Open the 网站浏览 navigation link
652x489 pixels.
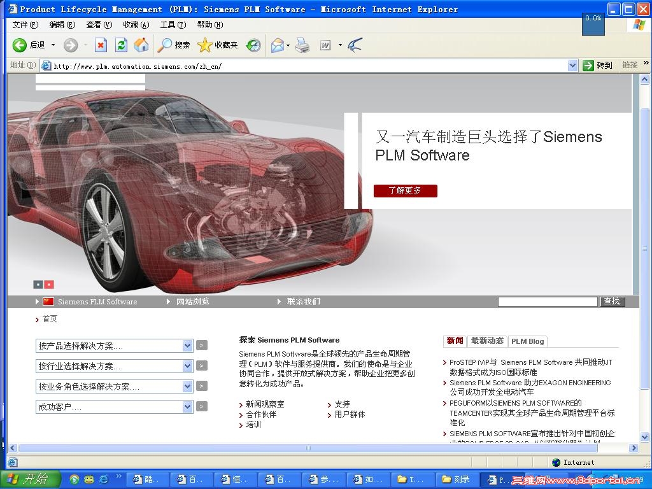coord(192,301)
